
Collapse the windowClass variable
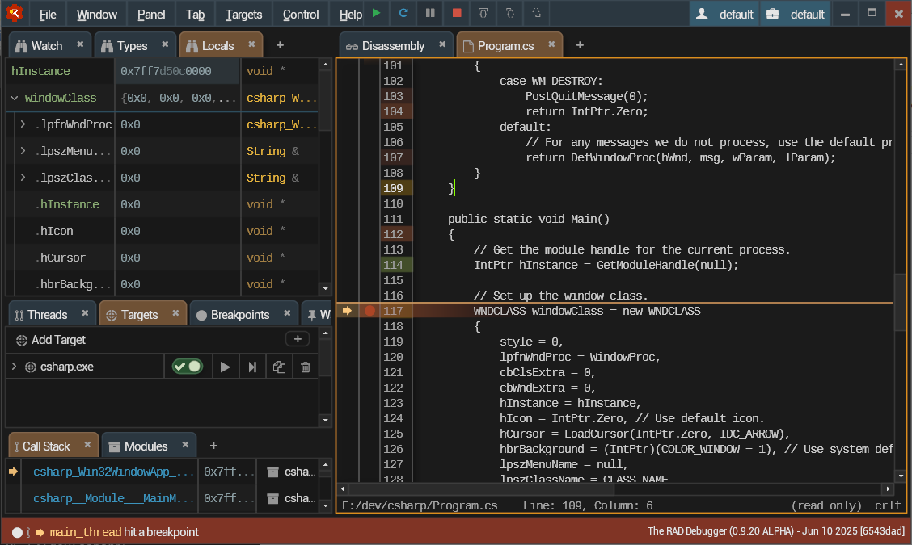tap(15, 98)
